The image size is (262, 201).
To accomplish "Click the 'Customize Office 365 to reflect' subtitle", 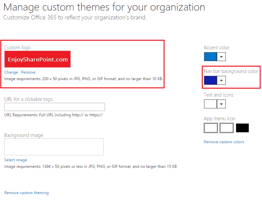I will 75,17.
